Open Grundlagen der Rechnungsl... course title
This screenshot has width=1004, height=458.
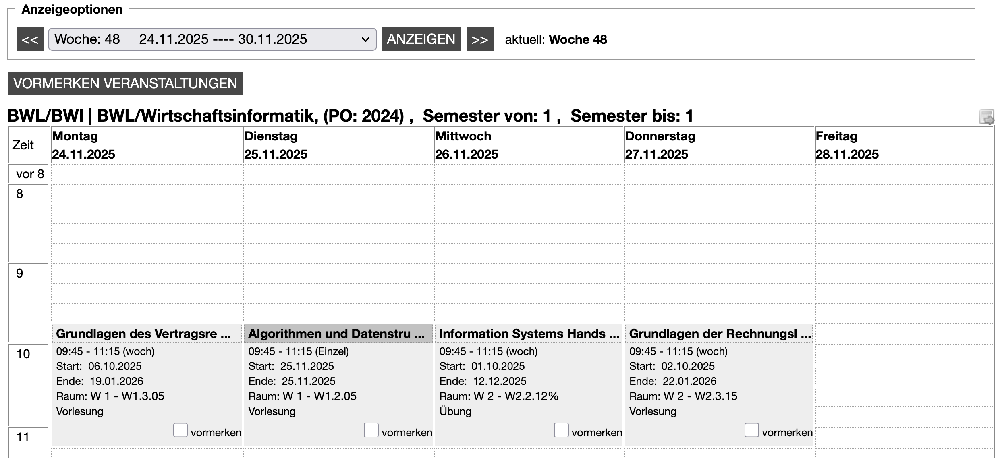click(x=720, y=334)
